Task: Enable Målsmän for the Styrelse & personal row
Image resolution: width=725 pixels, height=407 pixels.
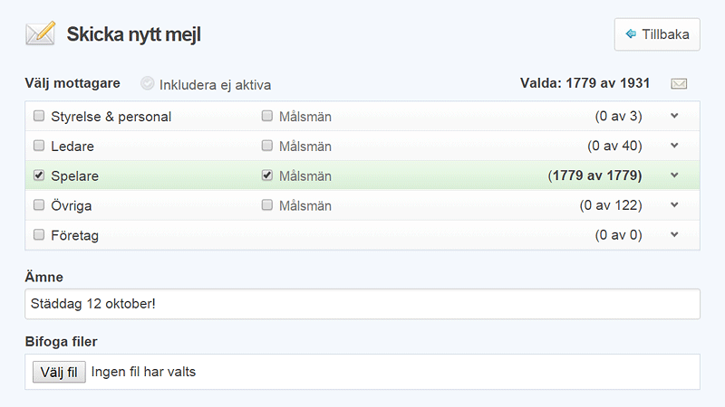Action: tap(267, 116)
